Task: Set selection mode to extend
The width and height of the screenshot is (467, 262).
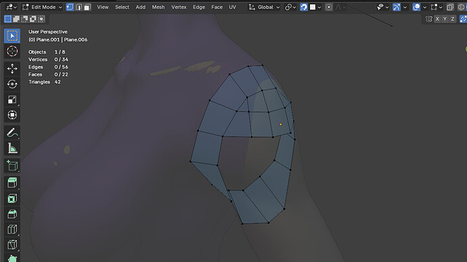Action: tap(16, 19)
